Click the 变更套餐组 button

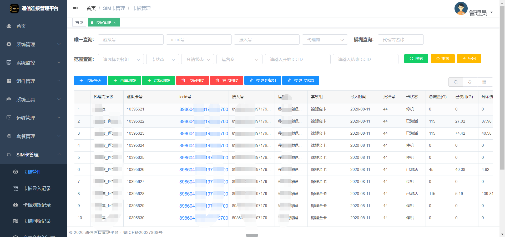tap(263, 80)
